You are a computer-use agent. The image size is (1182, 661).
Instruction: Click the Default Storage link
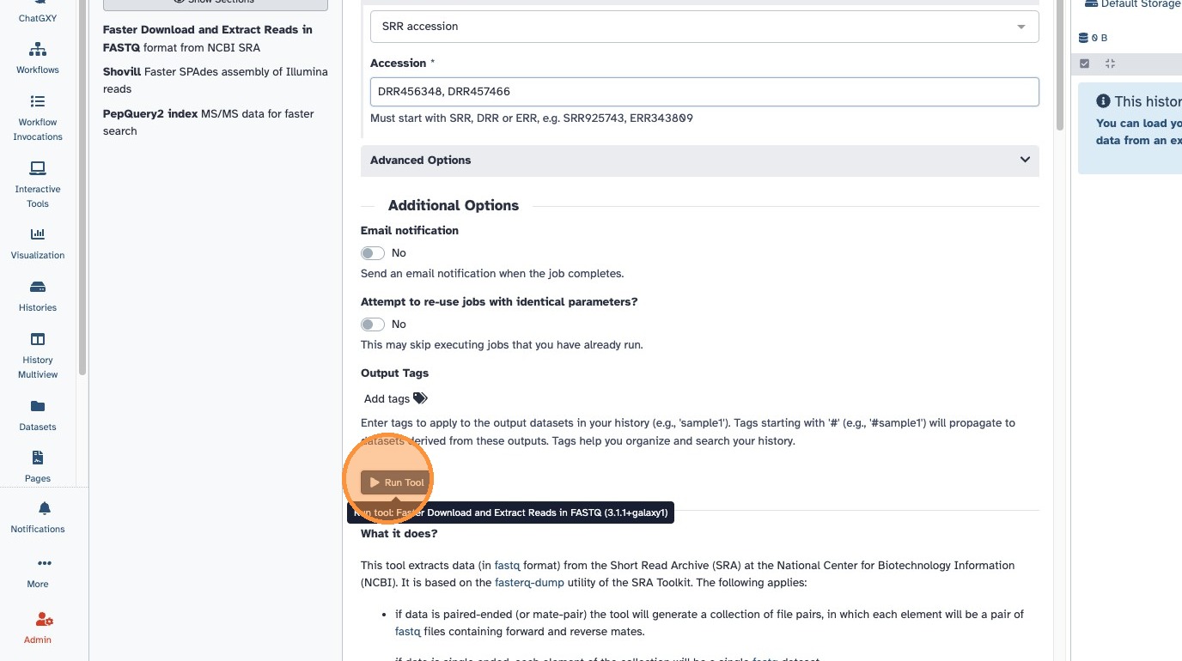[1133, 4]
